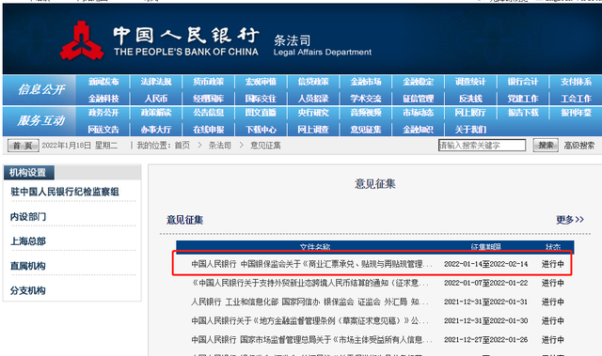Open the 宏观审慎 menu item

(261, 82)
